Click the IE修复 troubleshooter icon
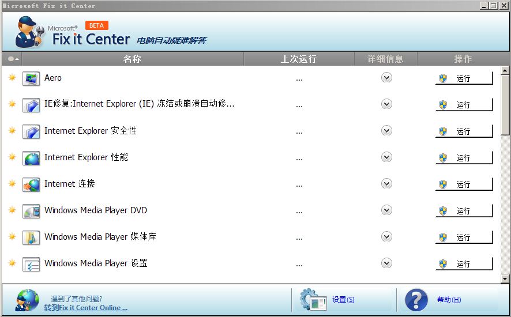 (x=31, y=105)
